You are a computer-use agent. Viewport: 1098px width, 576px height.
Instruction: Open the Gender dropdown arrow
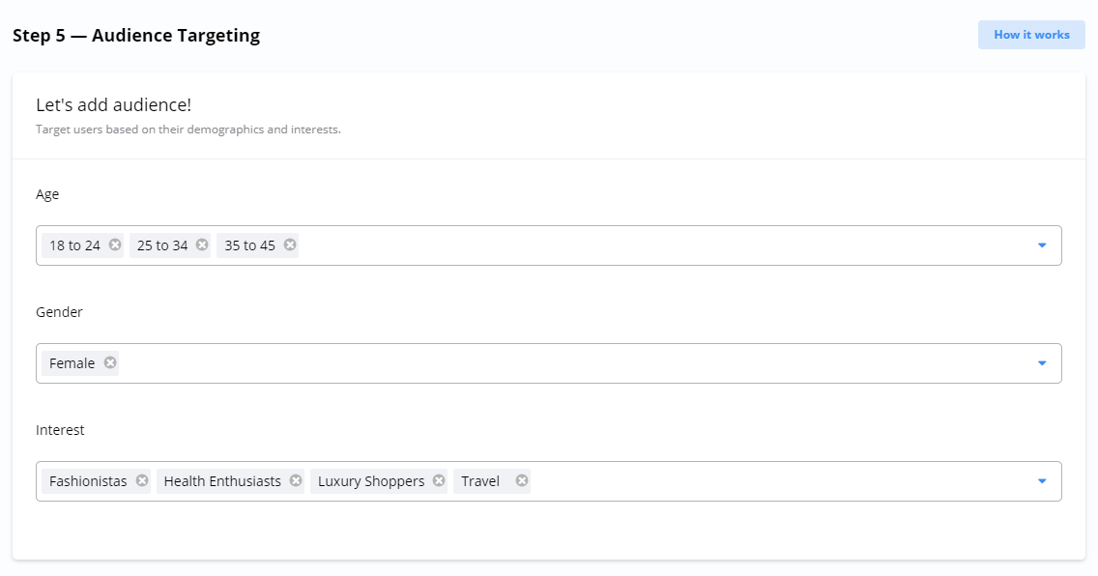(1042, 363)
